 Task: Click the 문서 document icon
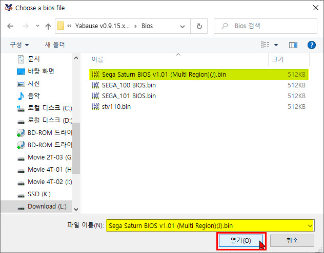click(x=21, y=59)
